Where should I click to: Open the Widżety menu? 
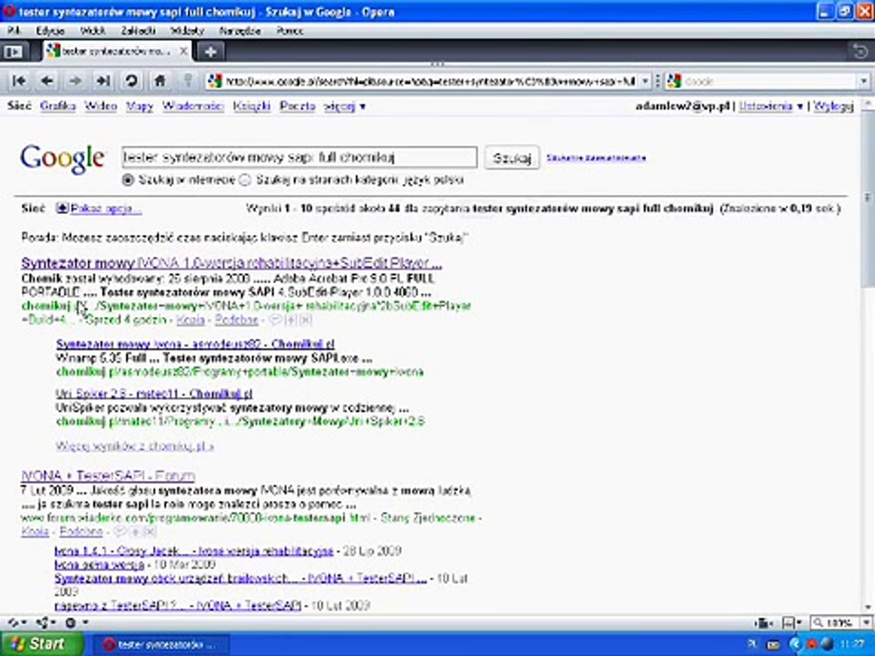click(187, 30)
